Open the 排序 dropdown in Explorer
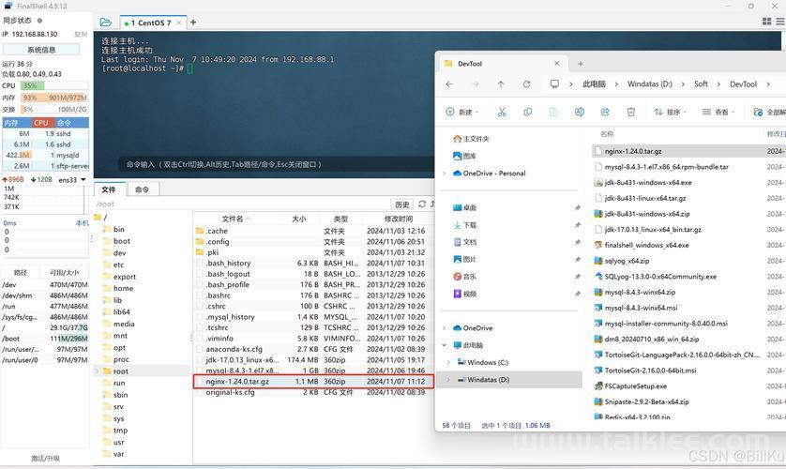Screen dimensions: 786x469 coord(670,112)
